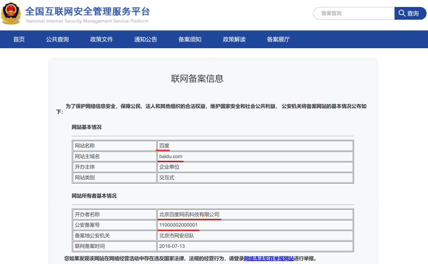Click the 网站类别 label cell
Screen dimensions: 428x264
[x=114, y=177]
